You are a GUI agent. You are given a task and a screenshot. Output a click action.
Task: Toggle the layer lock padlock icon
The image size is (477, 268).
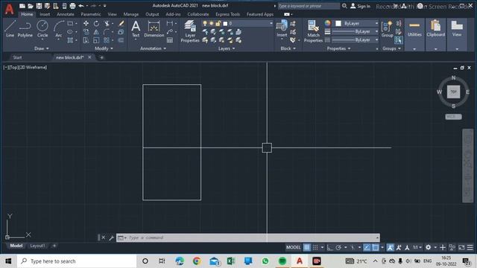click(218, 23)
